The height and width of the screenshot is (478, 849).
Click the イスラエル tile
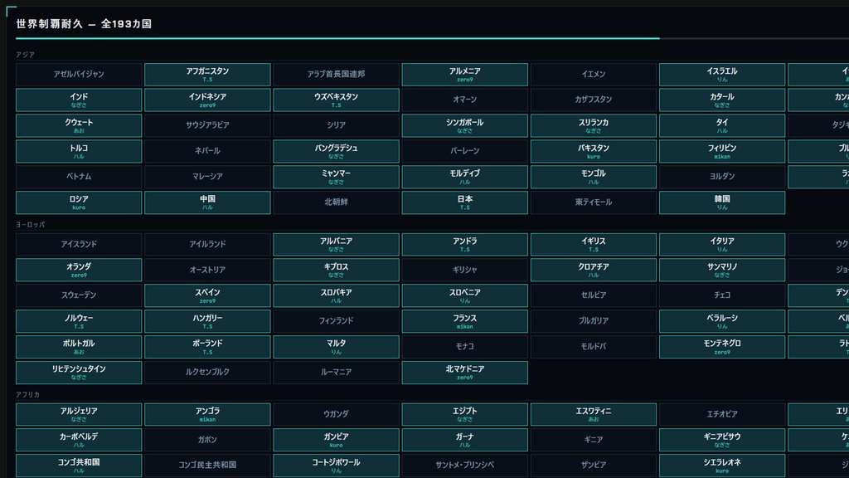[722, 74]
